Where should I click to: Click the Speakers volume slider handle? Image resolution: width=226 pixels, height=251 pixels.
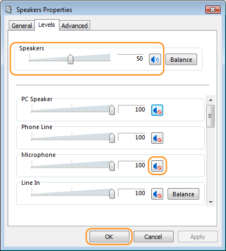tap(70, 59)
